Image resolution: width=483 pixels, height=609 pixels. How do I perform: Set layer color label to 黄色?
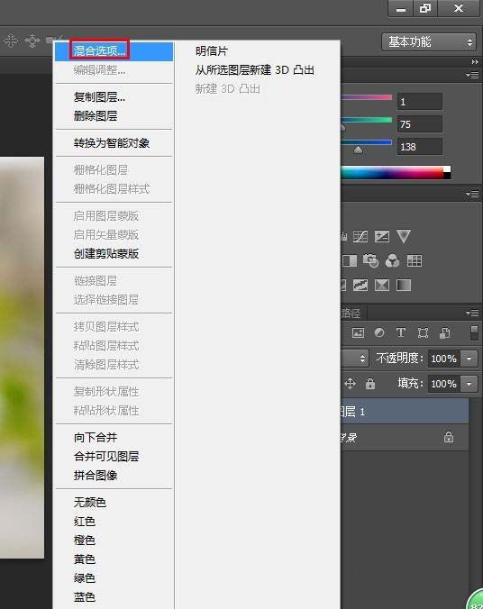coord(114,559)
